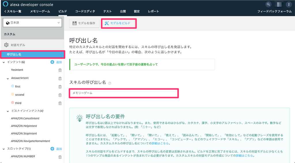The width and height of the screenshot is (295, 163).
Task: Delete YesIntent with its trash icon
Action: [x=60, y=70]
